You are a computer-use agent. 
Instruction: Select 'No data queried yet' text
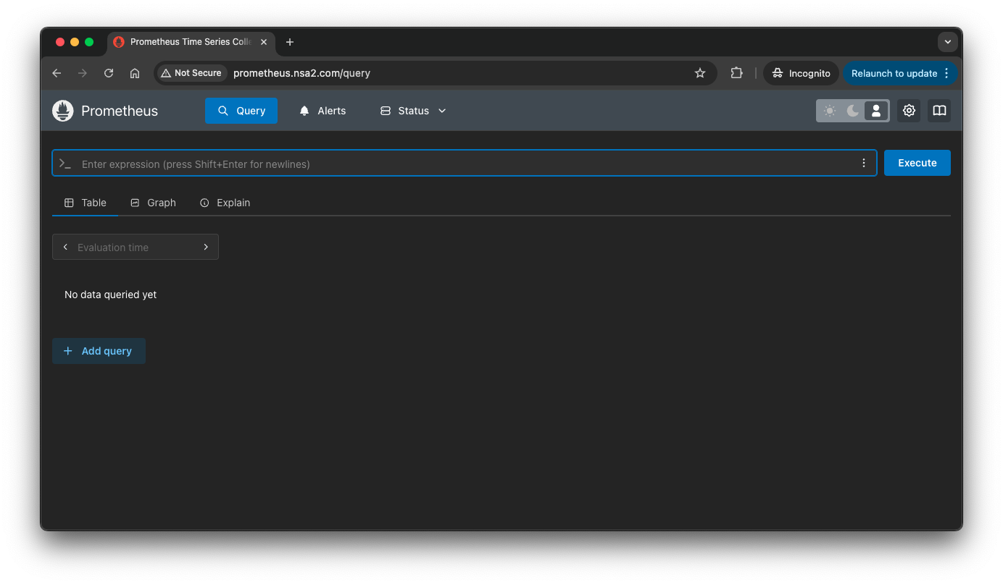pos(110,295)
